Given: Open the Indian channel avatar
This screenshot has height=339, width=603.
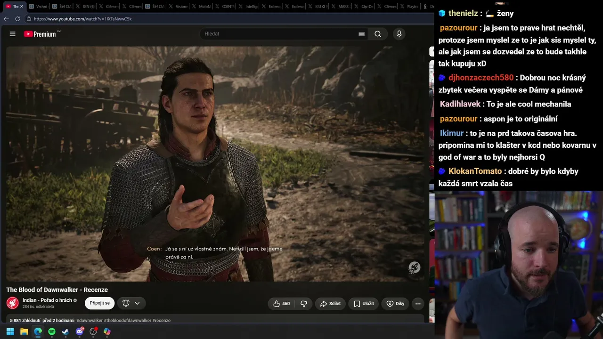Looking at the screenshot, I should [x=13, y=303].
